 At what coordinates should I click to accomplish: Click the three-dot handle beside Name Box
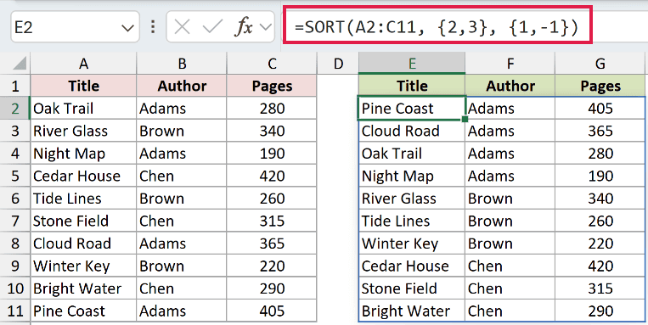(153, 27)
